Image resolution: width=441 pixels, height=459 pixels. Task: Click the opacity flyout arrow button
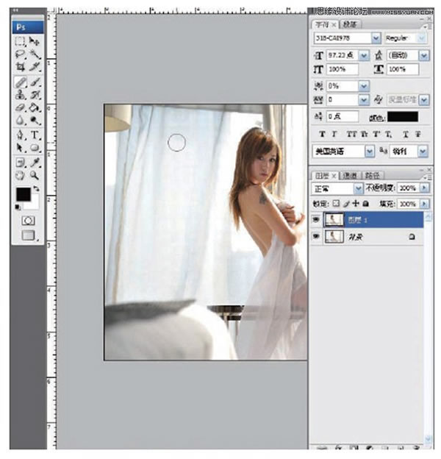pos(424,189)
